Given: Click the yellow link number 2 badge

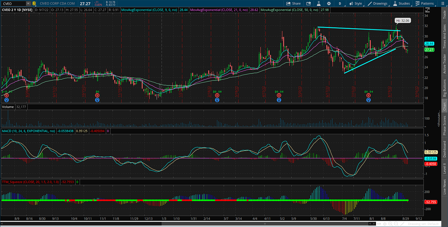Looking at the screenshot, I should coord(34,3).
